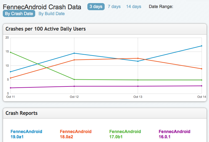Click the purple line's Oct 12 data point
The width and height of the screenshot is (209, 142).
point(74,86)
